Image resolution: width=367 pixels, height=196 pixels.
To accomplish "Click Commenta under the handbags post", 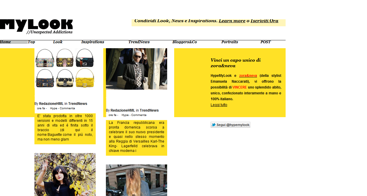I will point(67,108).
